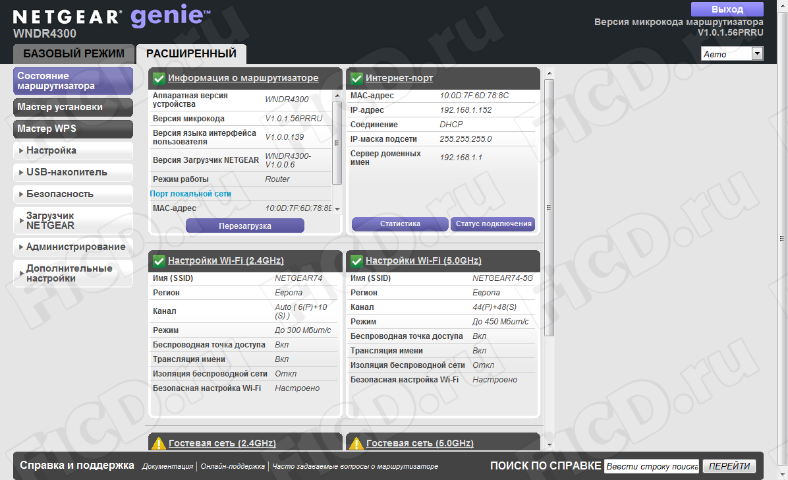Click main content area scroll-down arrow
This screenshot has width=788, height=480.
coord(549,445)
